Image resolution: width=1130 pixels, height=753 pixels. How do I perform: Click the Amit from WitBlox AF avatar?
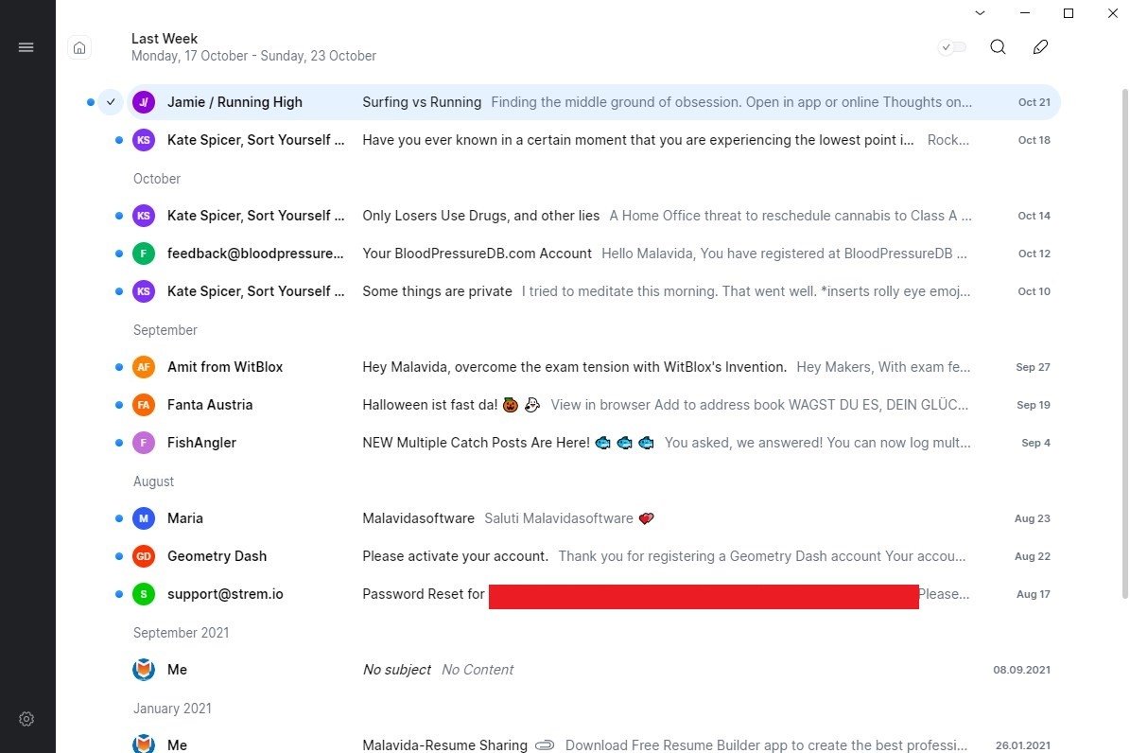(x=144, y=367)
